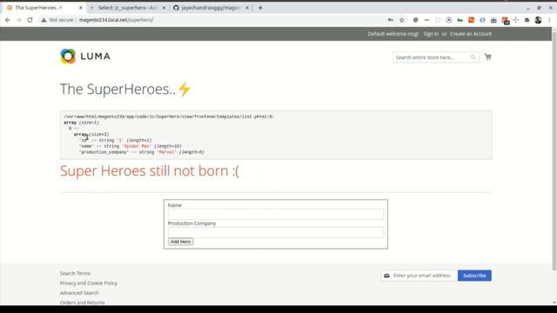Click the address bar URL

pyautogui.click(x=116, y=20)
